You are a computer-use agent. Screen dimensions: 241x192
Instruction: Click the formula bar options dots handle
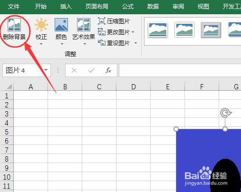pyautogui.click(x=58, y=70)
